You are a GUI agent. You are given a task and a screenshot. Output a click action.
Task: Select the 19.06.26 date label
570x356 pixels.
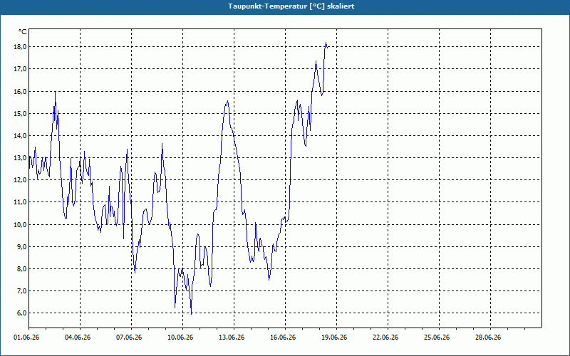tap(334, 337)
